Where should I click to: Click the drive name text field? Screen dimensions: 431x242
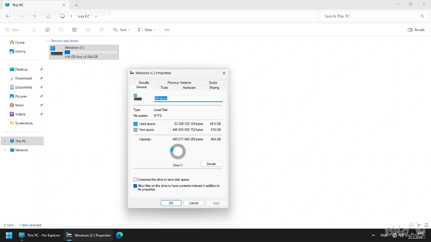[x=188, y=98]
